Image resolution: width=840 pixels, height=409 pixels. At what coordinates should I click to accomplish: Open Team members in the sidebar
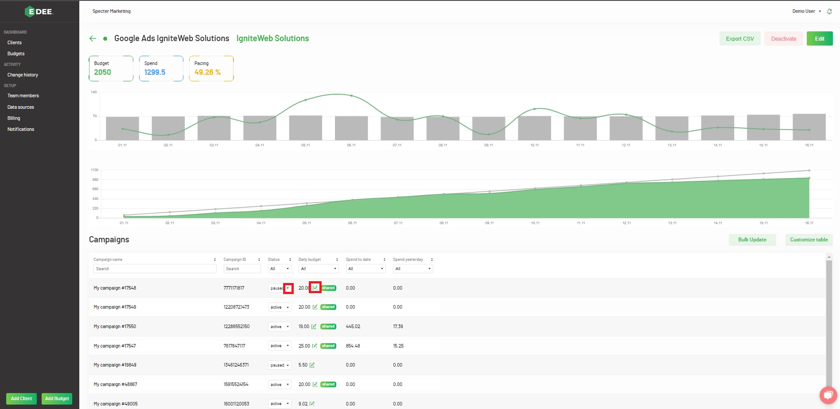23,96
